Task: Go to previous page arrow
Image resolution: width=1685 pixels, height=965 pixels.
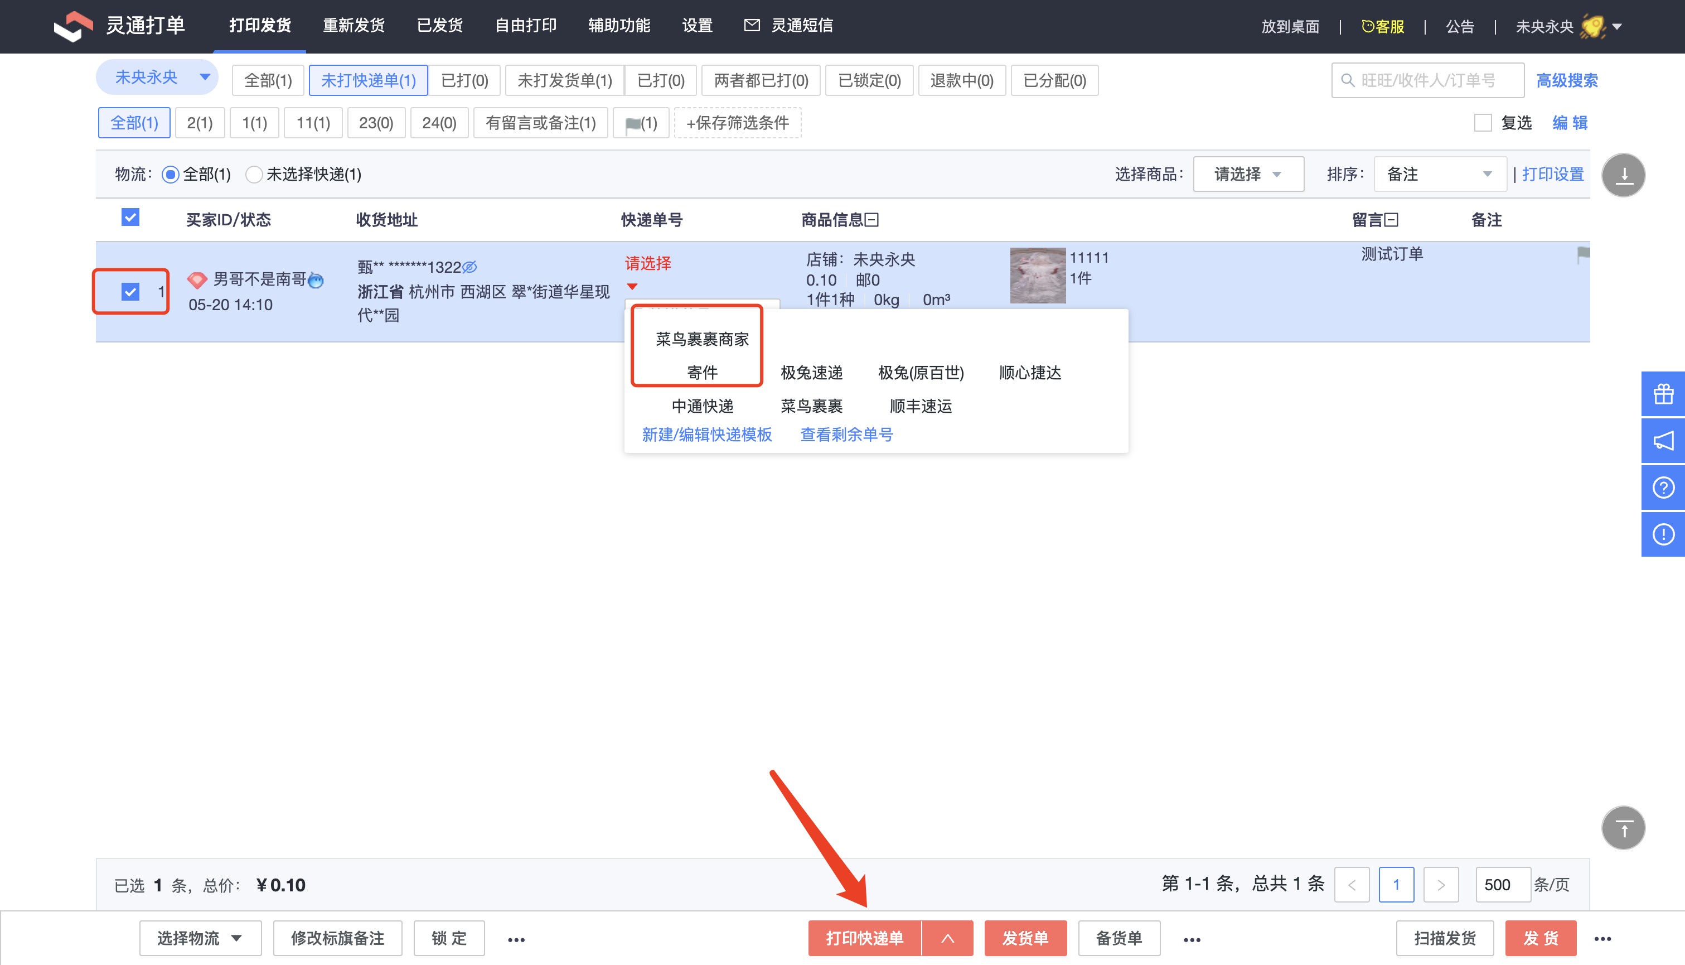Action: [1352, 884]
